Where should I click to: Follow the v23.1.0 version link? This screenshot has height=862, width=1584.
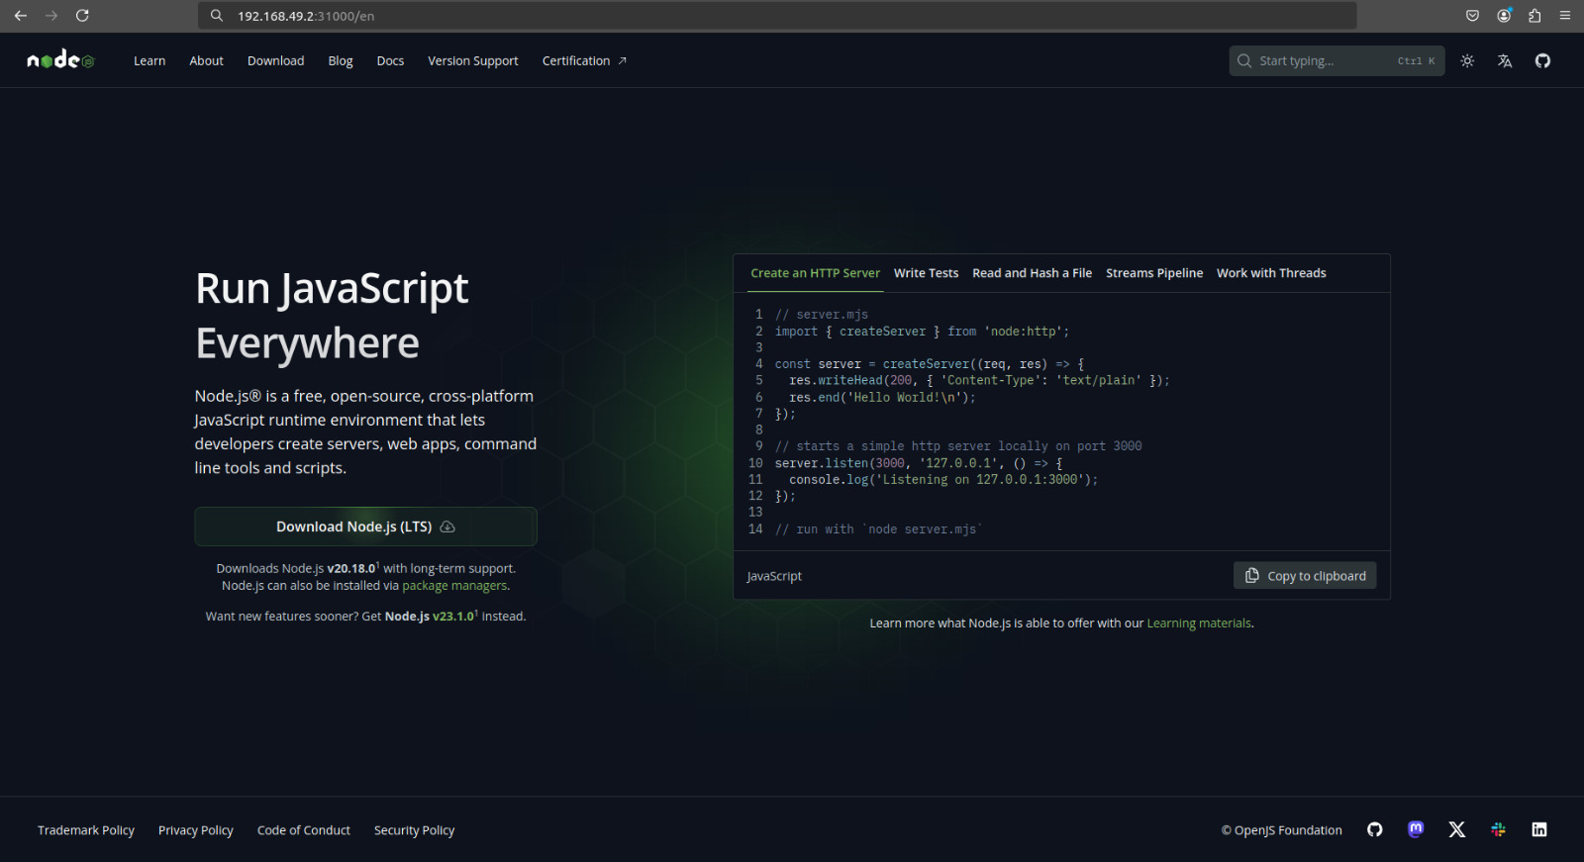tap(453, 616)
